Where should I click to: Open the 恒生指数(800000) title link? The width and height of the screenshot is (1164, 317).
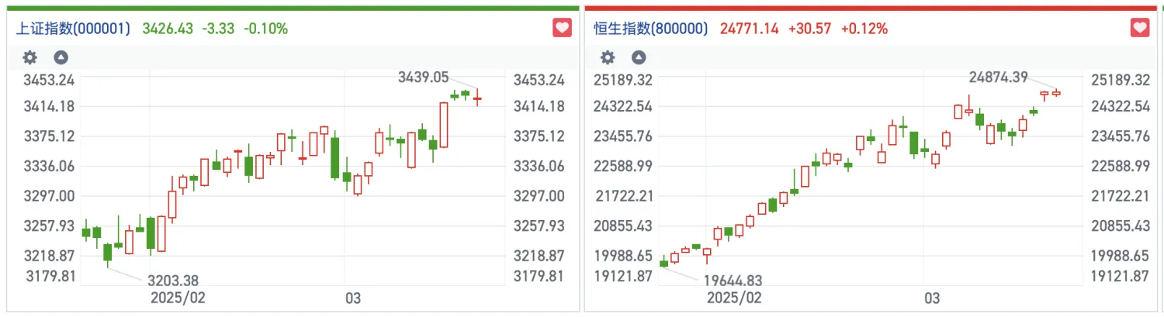(650, 29)
